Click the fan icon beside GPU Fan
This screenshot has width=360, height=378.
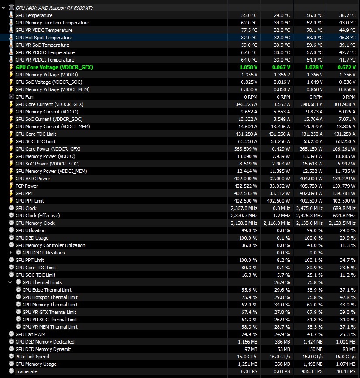(x=11, y=97)
